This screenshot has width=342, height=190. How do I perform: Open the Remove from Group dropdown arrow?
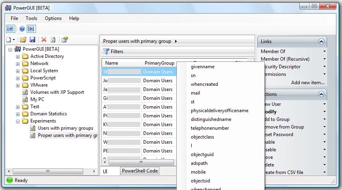click(x=324, y=127)
